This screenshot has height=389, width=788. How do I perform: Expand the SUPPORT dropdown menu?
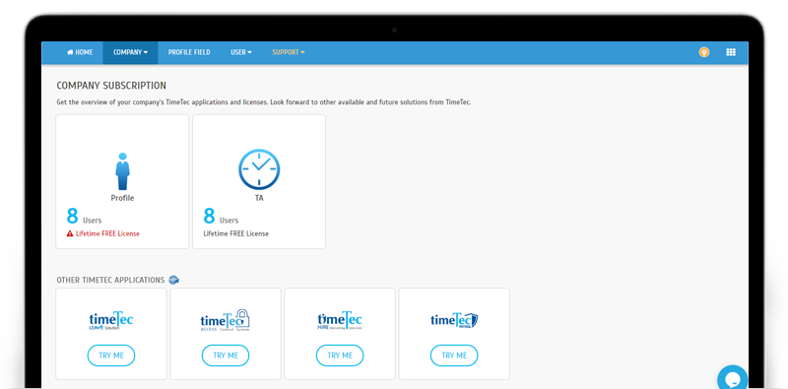[x=289, y=52]
